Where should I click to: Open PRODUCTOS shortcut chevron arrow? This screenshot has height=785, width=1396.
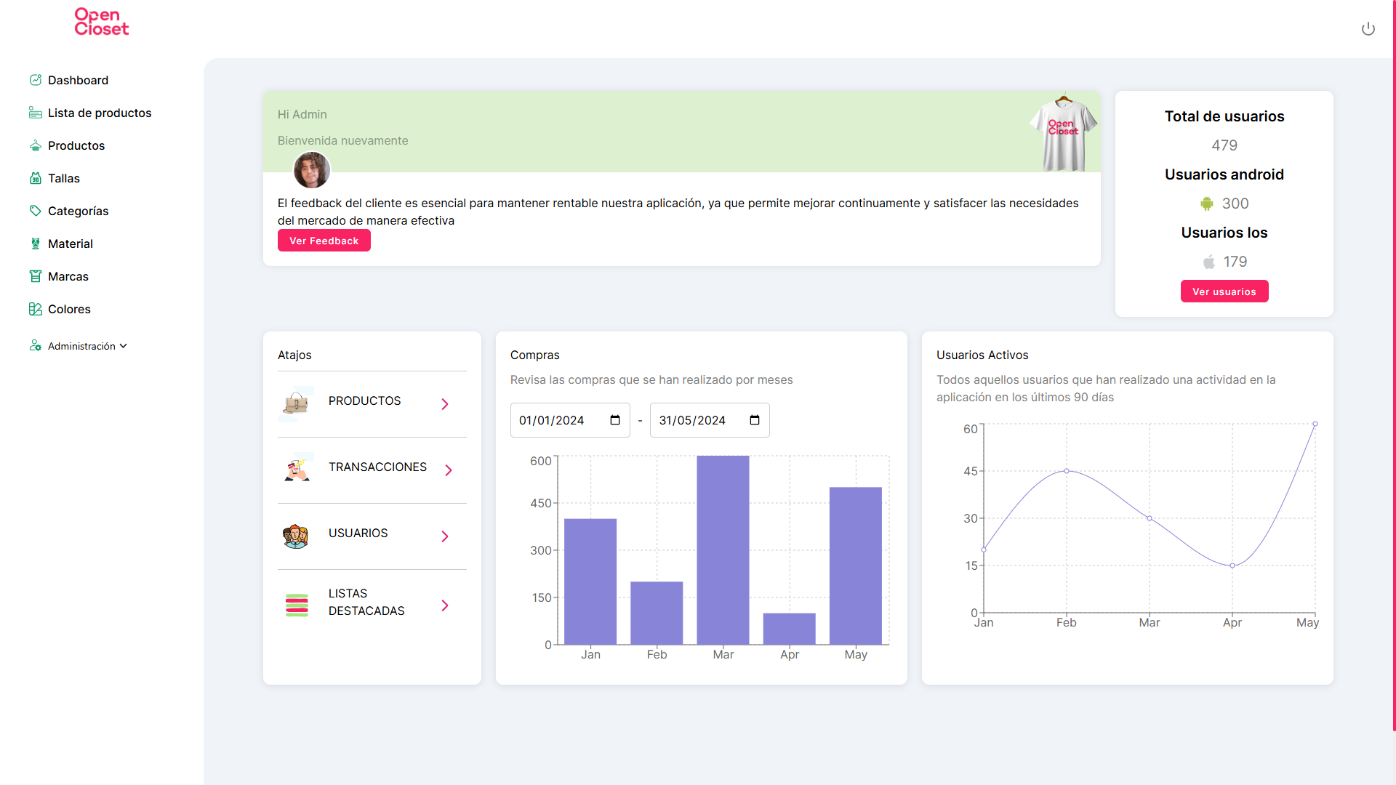(x=445, y=404)
